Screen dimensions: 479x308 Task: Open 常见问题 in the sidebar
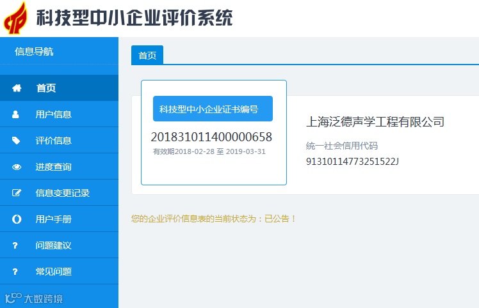click(x=59, y=272)
